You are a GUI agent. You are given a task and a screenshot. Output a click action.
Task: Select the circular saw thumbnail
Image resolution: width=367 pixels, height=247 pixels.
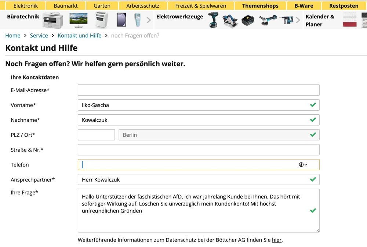pyautogui.click(x=230, y=21)
